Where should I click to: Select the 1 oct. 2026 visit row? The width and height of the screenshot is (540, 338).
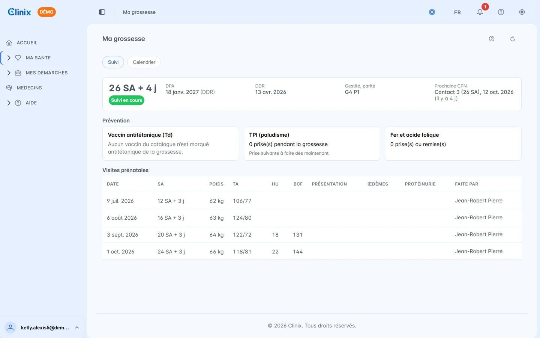click(312, 251)
